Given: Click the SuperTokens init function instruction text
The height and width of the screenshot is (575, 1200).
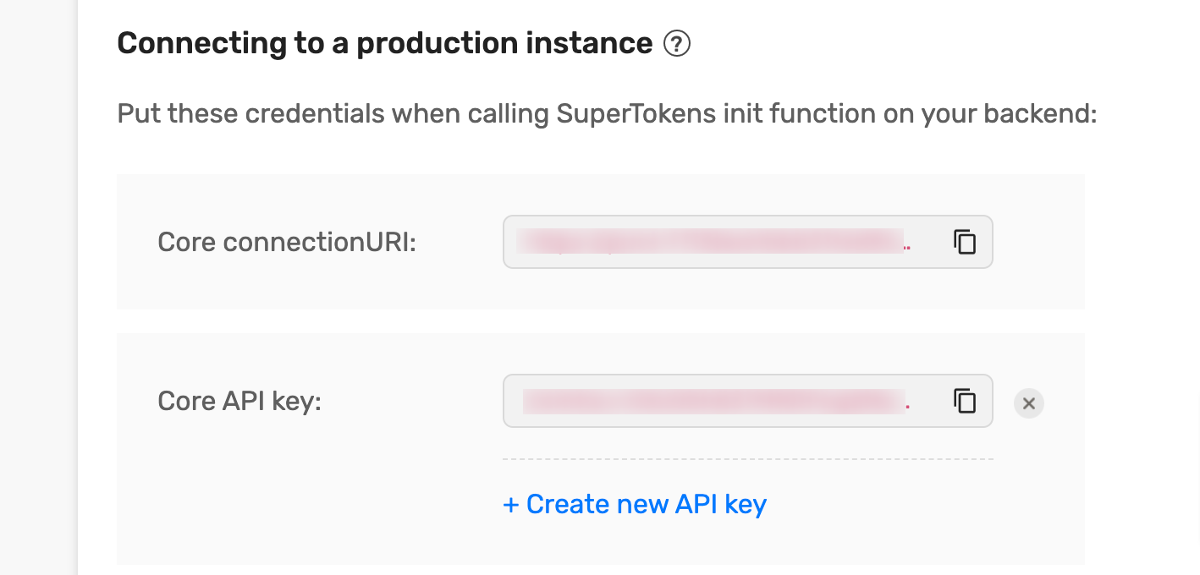Looking at the screenshot, I should pos(607,113).
